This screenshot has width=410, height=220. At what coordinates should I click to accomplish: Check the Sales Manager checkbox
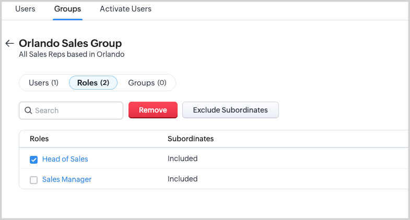tap(33, 180)
